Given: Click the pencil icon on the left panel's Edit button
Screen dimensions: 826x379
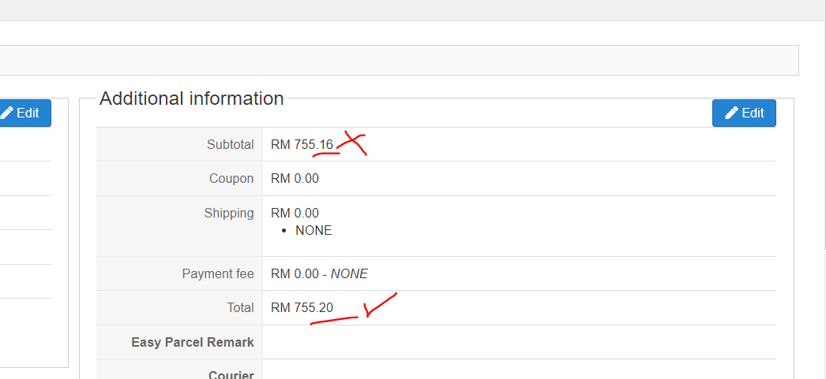Looking at the screenshot, I should point(7,113).
